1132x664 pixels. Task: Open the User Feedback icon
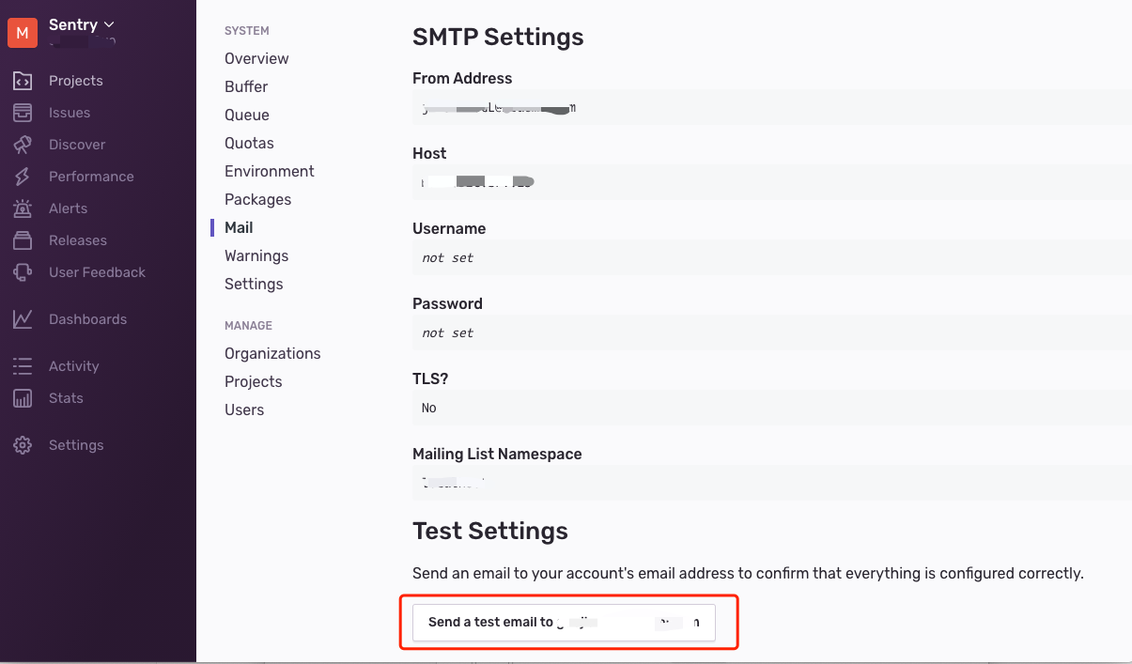(23, 272)
